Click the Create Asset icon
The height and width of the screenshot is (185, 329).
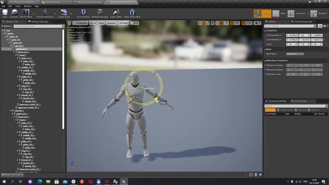(x=64, y=12)
